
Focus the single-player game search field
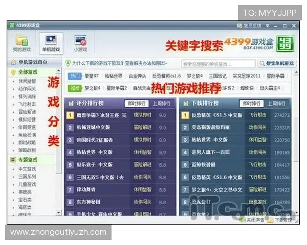(218, 64)
